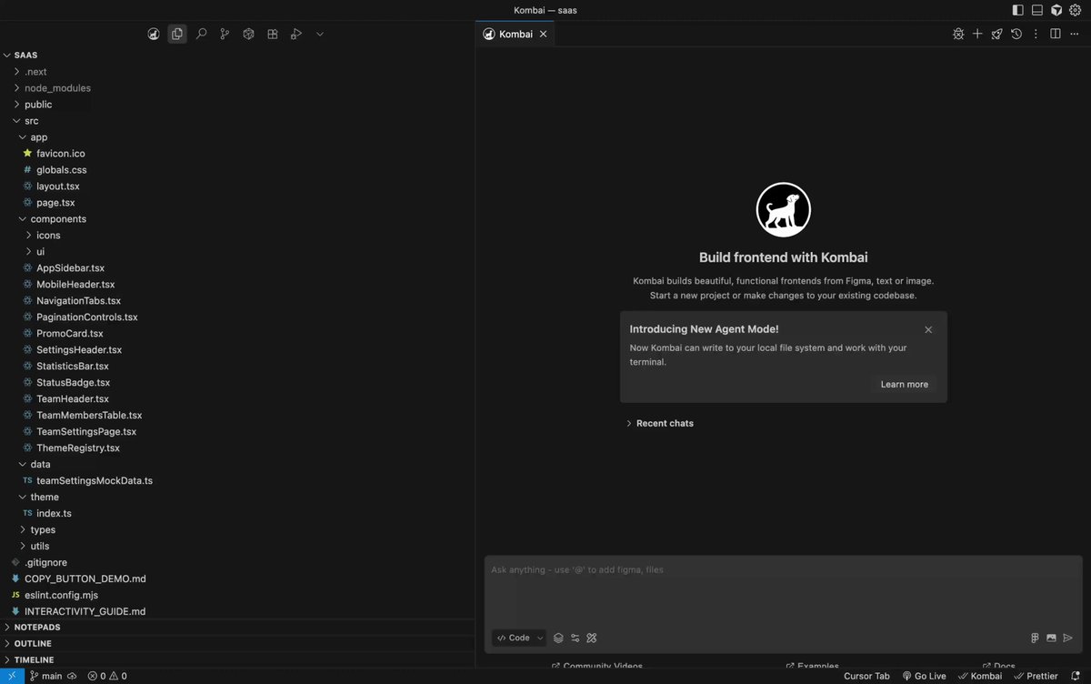Open the Community Videos link
Viewport: 1091px width, 684px height.
pos(597,666)
